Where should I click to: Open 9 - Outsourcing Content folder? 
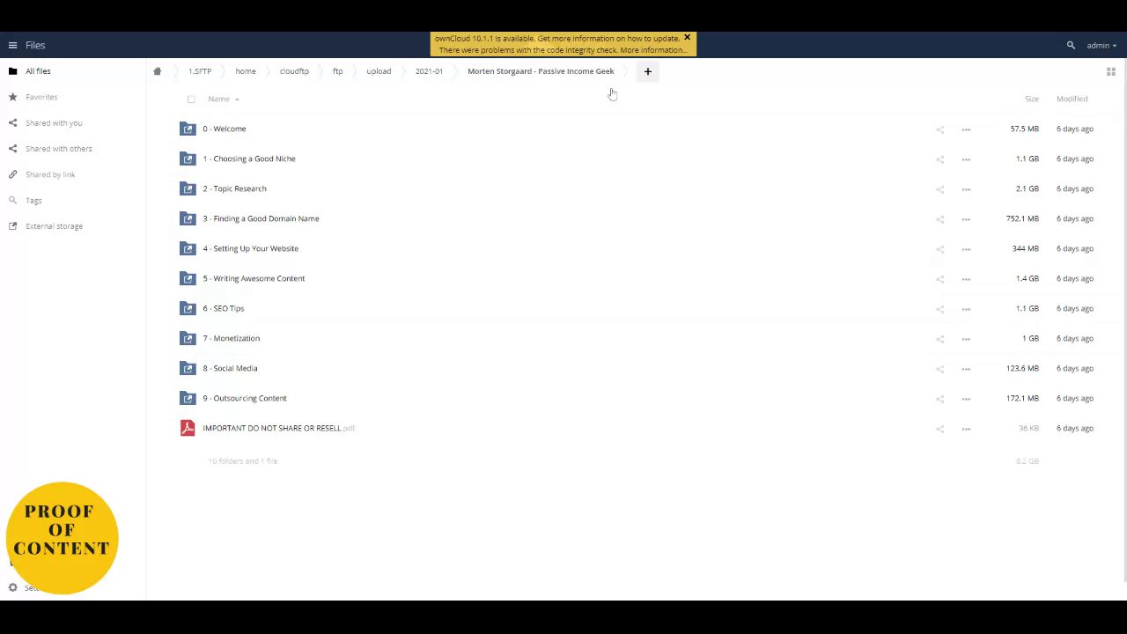click(245, 398)
